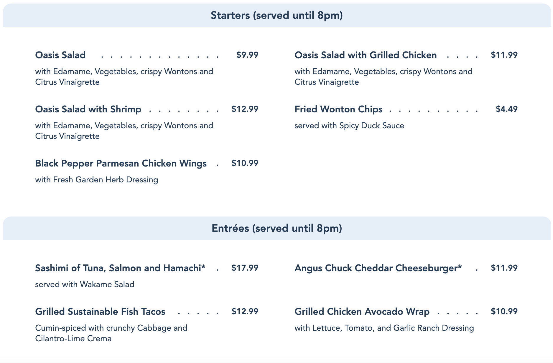Click the sashimi $17.99 price
This screenshot has height=363, width=553.
tap(245, 268)
